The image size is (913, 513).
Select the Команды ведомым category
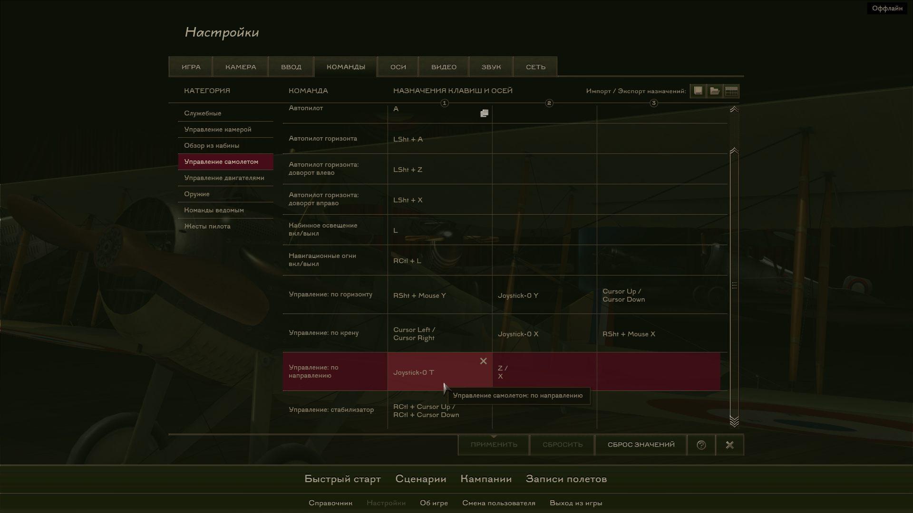pyautogui.click(x=225, y=210)
